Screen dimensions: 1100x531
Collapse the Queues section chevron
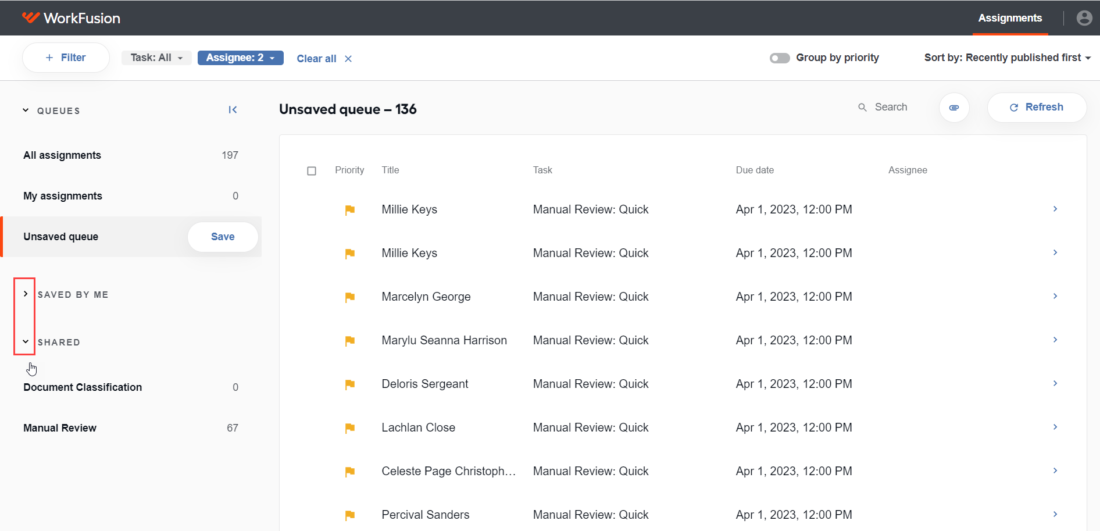tap(26, 110)
